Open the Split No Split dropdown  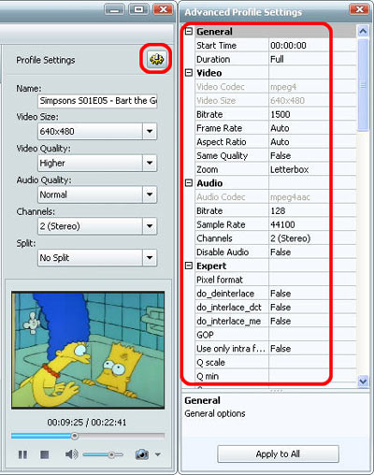97,258
